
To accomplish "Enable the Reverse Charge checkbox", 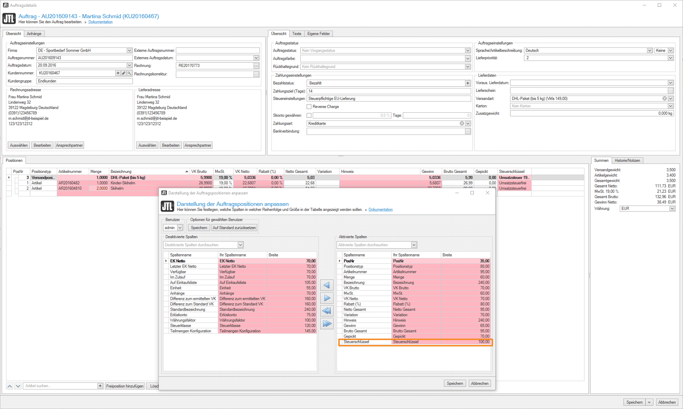I will point(309,107).
